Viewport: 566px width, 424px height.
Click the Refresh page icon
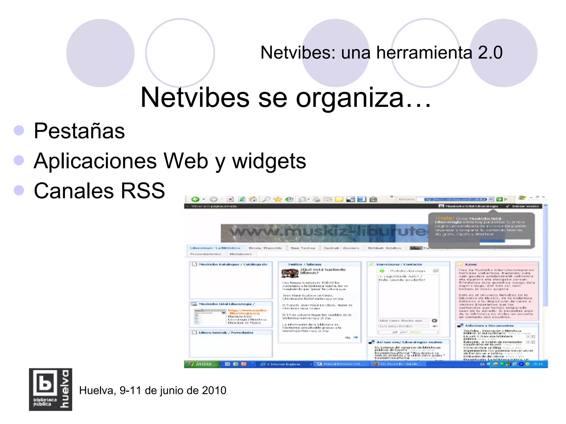pyautogui.click(x=242, y=199)
